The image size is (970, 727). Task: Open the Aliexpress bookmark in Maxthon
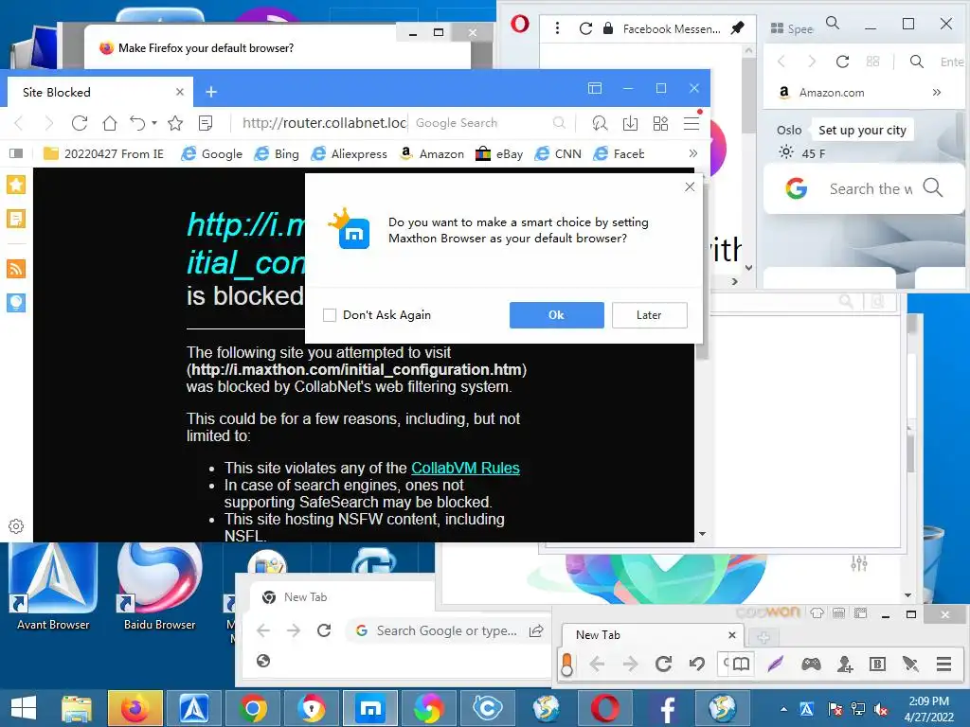pos(349,153)
